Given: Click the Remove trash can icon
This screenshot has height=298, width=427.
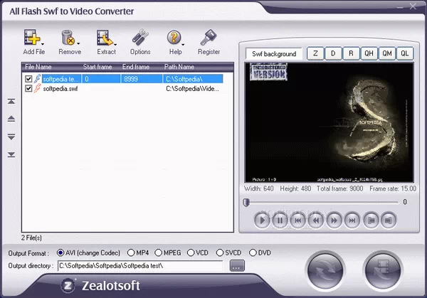Looking at the screenshot, I should pyautogui.click(x=68, y=37).
